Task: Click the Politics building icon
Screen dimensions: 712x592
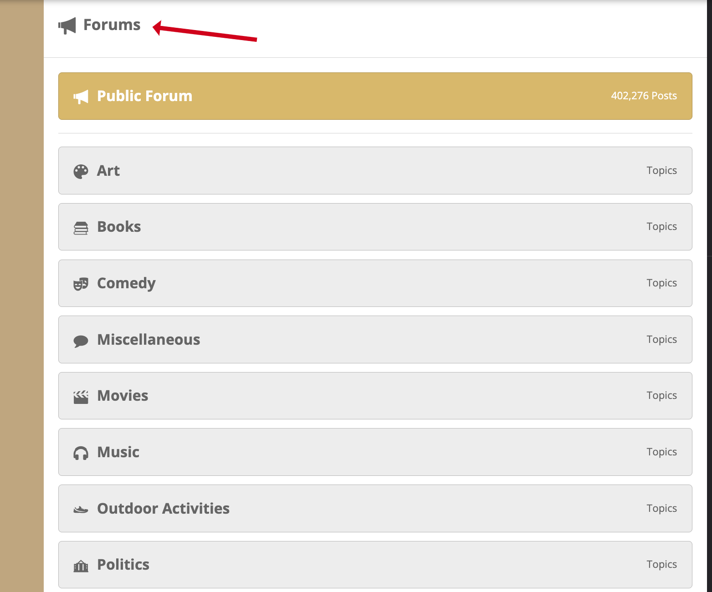Action: 81,566
